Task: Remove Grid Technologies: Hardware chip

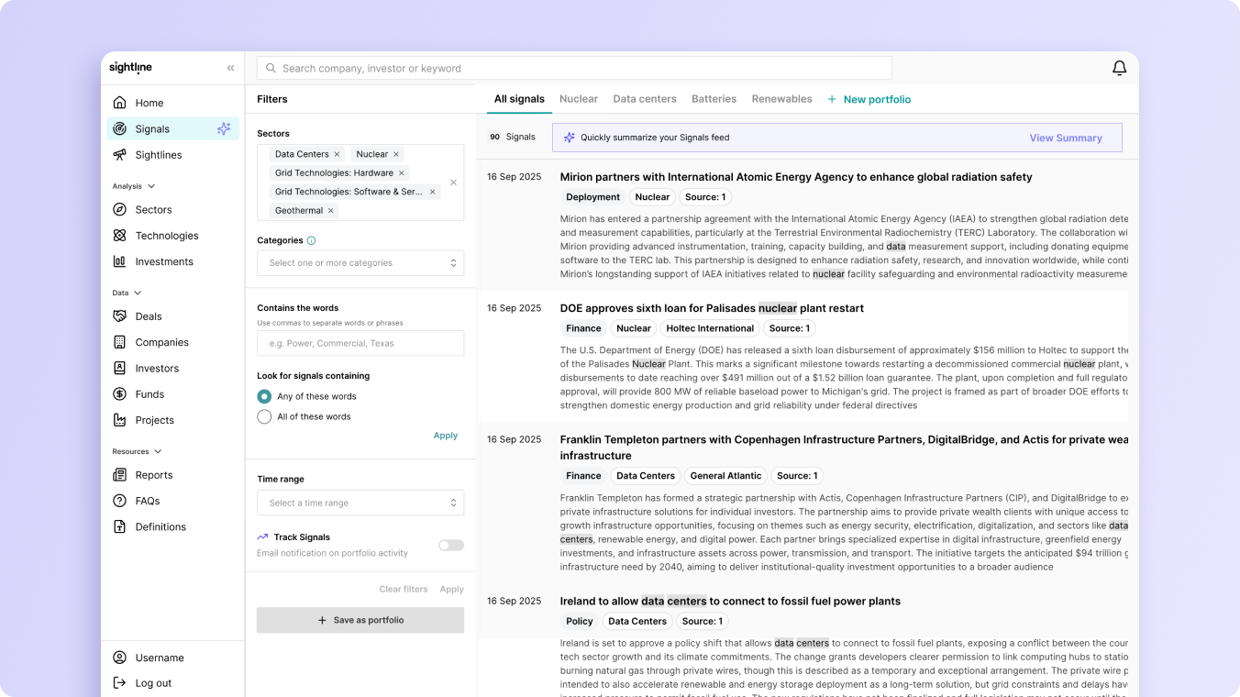Action: (x=402, y=172)
